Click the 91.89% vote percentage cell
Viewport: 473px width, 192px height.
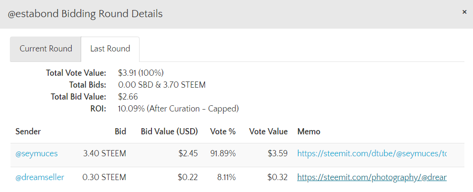tap(223, 153)
